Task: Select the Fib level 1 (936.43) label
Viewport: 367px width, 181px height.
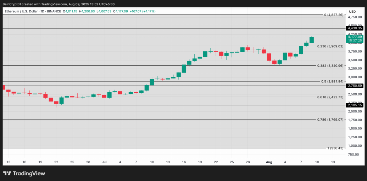Action: (335, 148)
